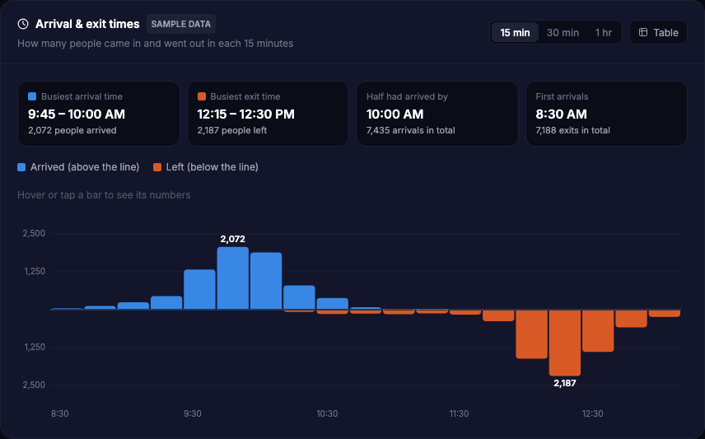705x439 pixels.
Task: Click the 2,187 label below the bar
Action: click(565, 383)
